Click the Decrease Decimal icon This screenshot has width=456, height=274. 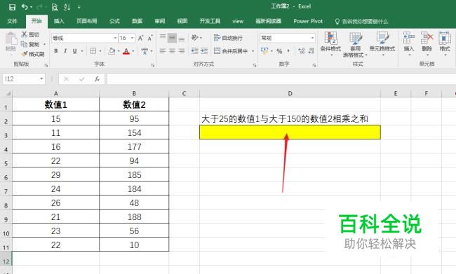(311, 51)
